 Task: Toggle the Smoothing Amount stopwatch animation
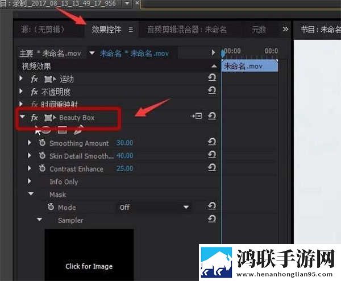point(42,143)
